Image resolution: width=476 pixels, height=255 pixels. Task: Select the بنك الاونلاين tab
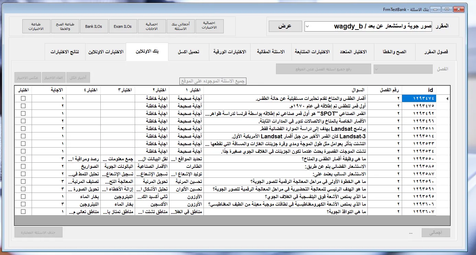[147, 51]
